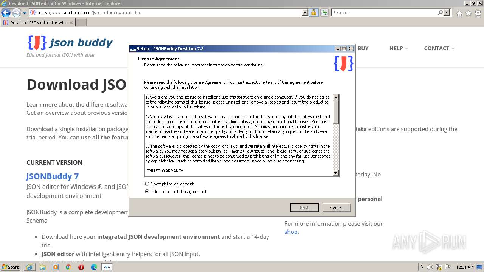Click the Setup dialog title bar icon
Image resolution: width=484 pixels, height=272 pixels.
pos(133,49)
